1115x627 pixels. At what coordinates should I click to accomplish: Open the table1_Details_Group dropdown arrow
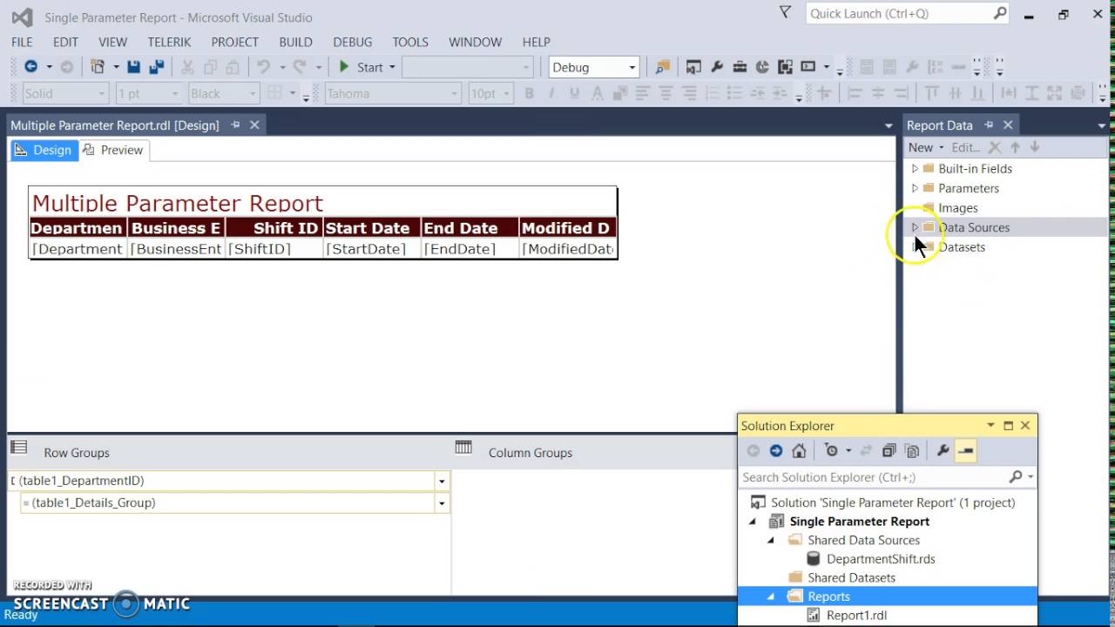pyautogui.click(x=442, y=503)
